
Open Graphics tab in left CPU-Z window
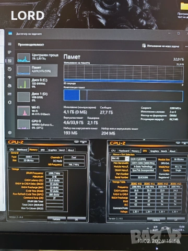(x=52, y=150)
